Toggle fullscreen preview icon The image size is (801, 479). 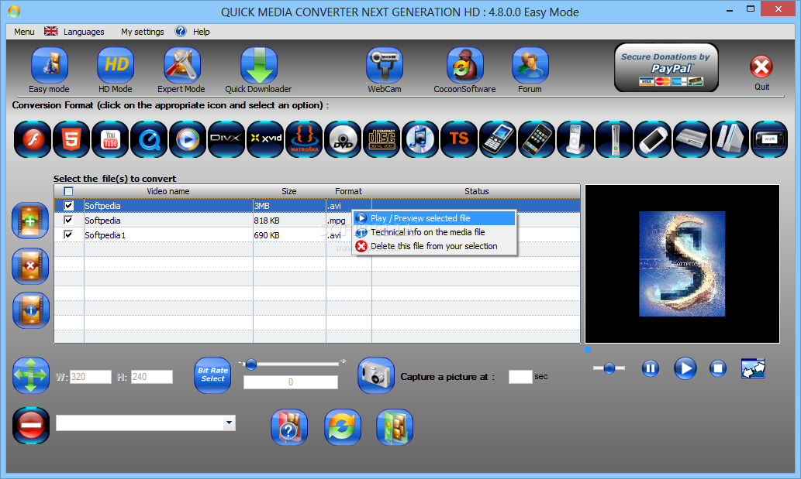(753, 368)
